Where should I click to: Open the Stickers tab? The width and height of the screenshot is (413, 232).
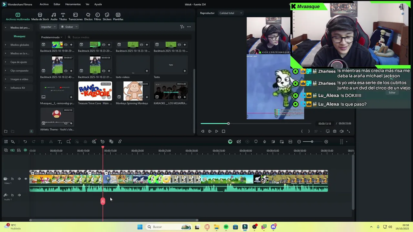click(107, 17)
